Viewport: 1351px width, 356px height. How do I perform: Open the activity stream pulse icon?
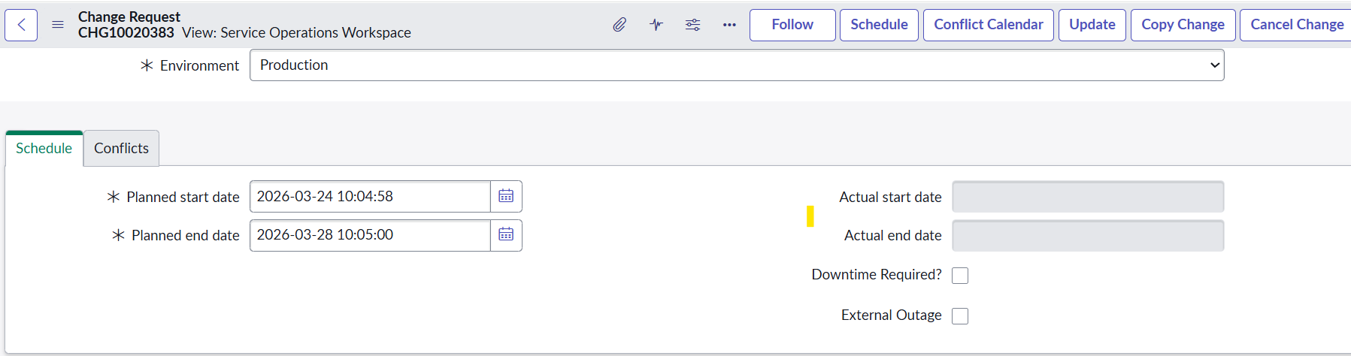point(656,25)
